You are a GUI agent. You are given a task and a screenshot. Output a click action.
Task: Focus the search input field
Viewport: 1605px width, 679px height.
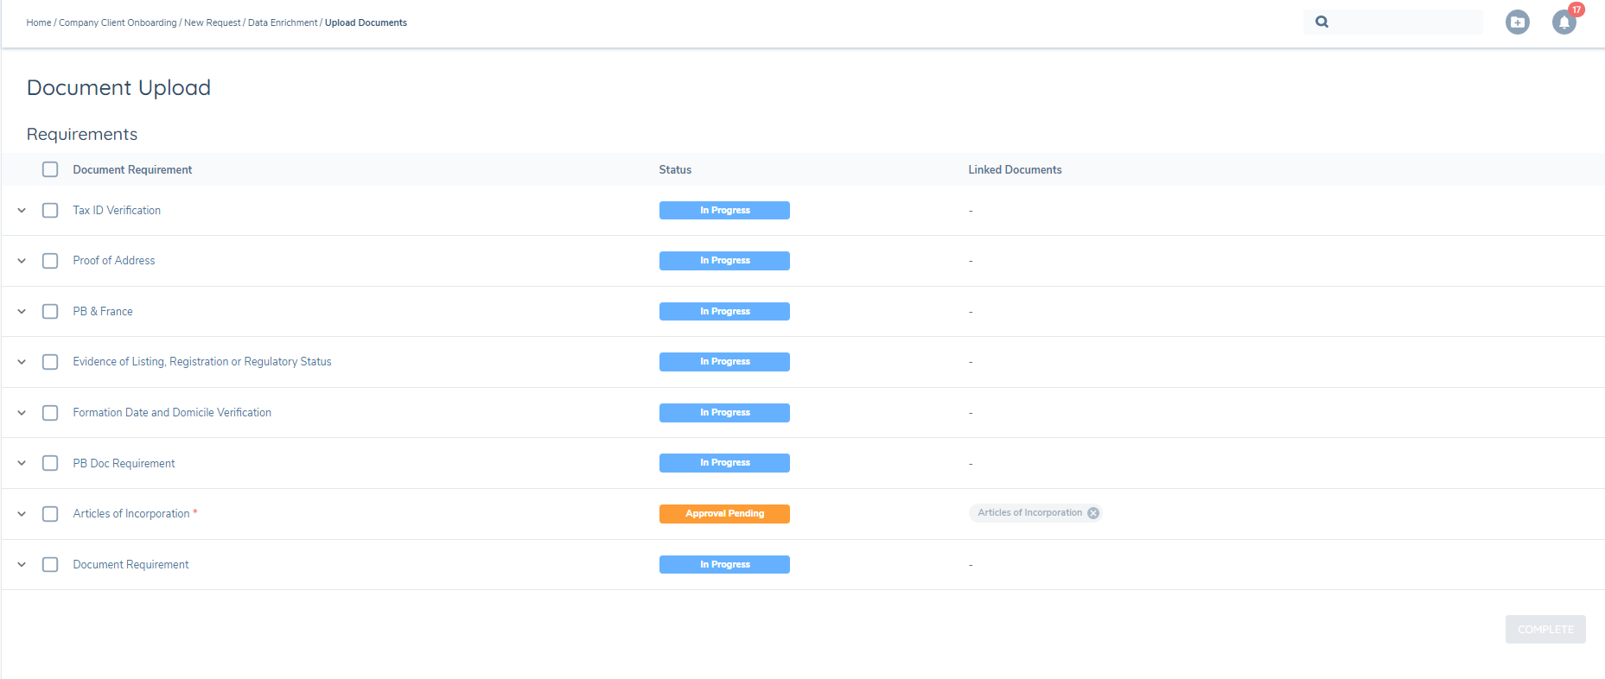tap(1404, 22)
